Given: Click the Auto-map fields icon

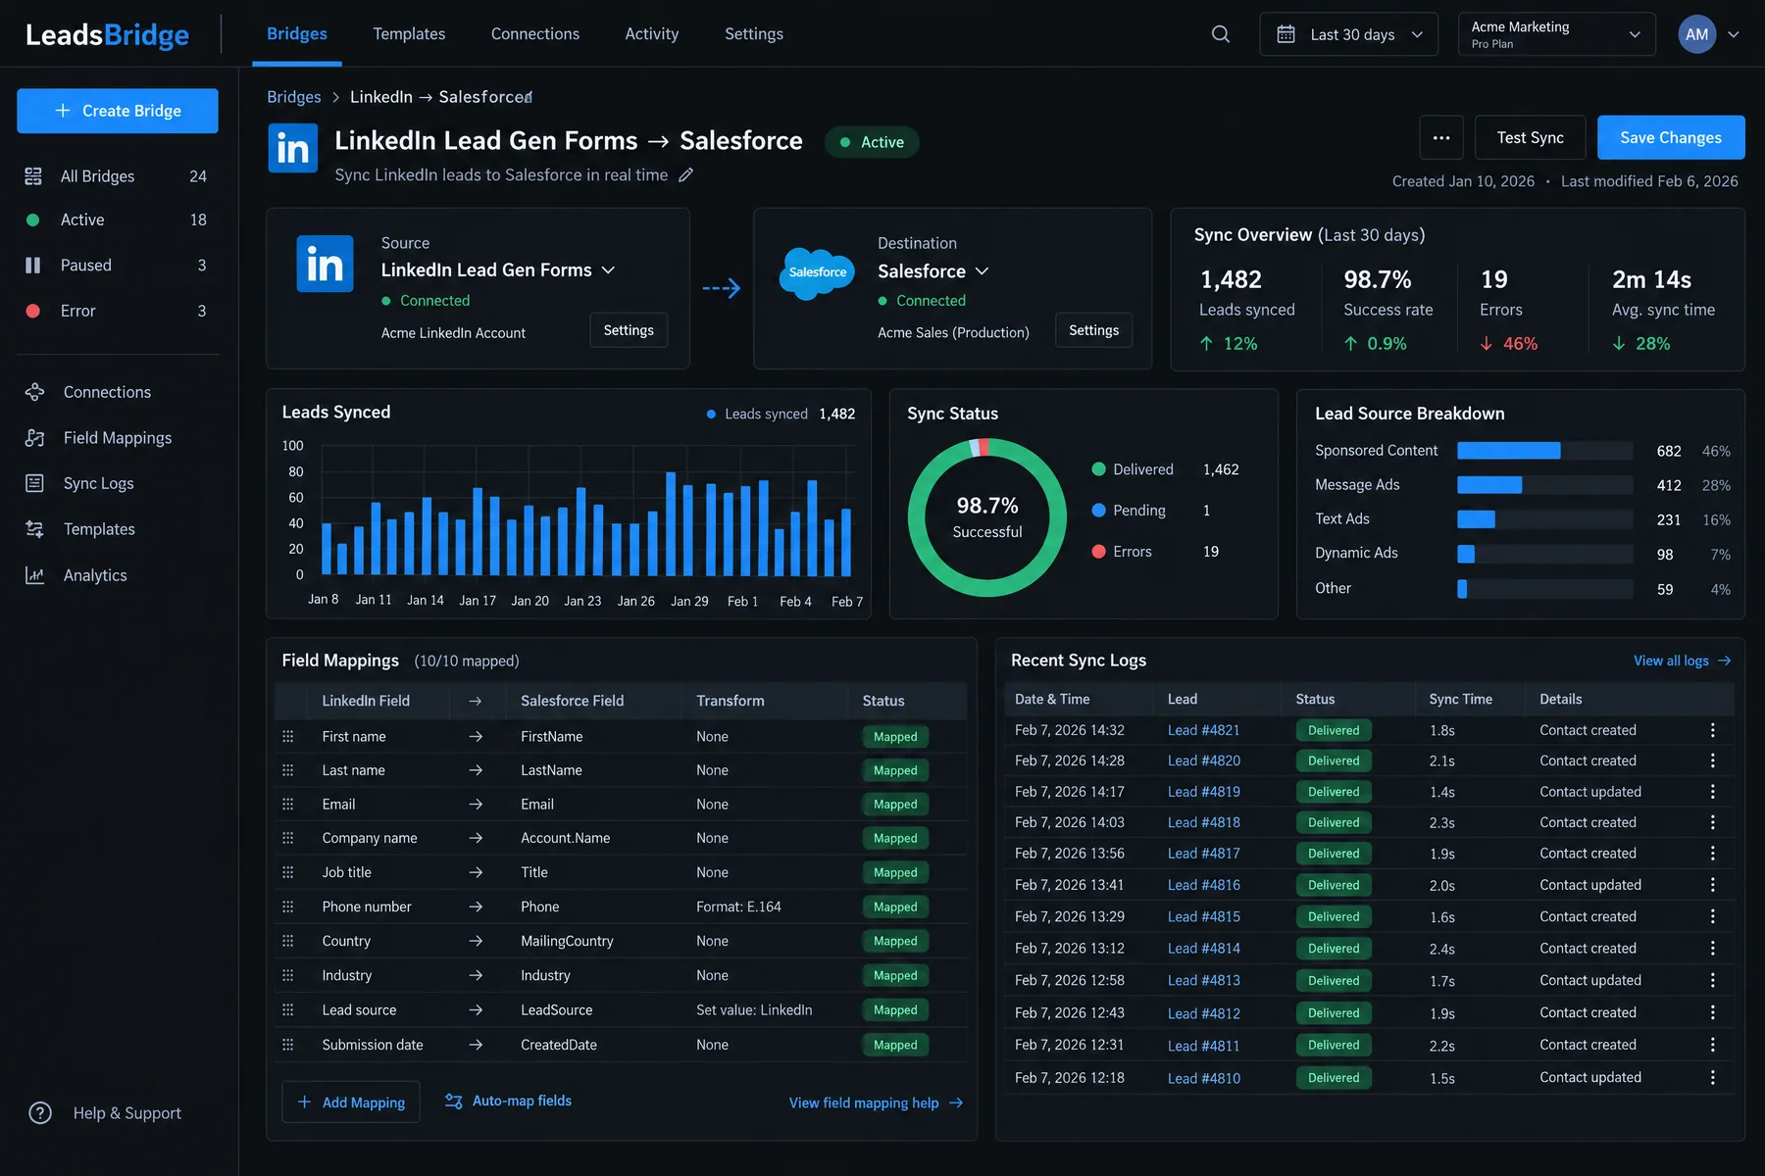Looking at the screenshot, I should tap(453, 1102).
